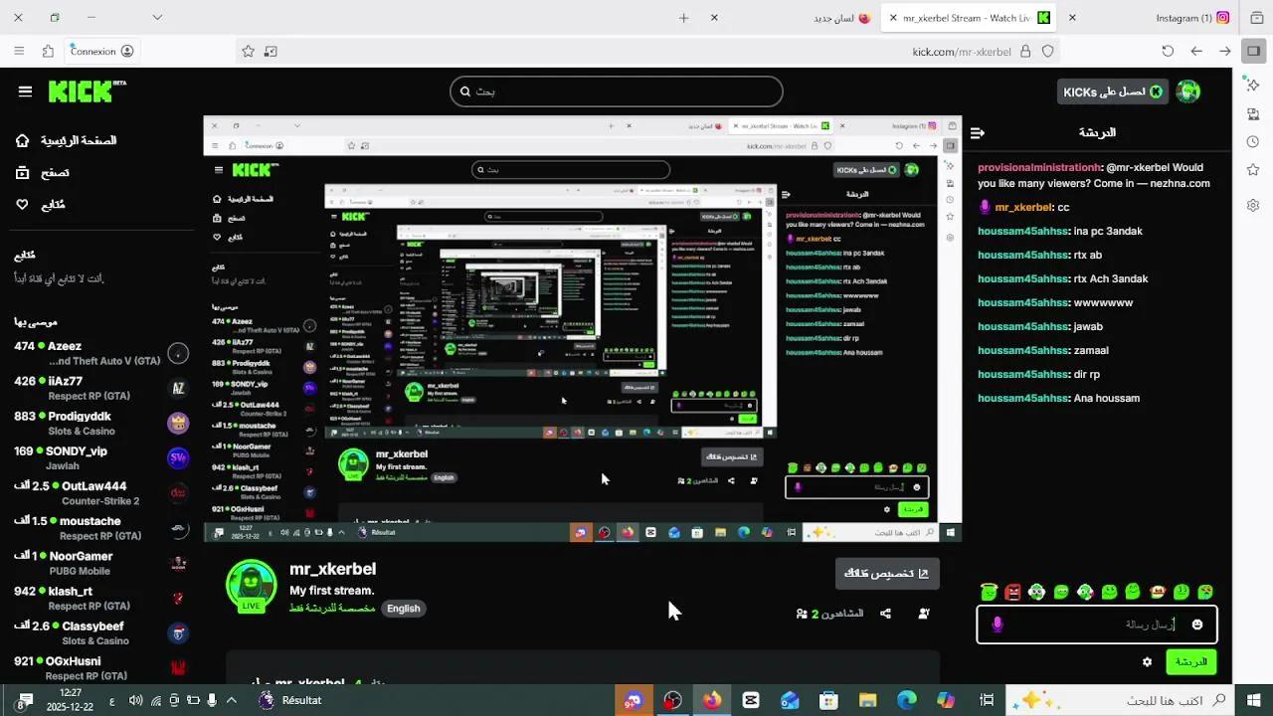The image size is (1273, 716).
Task: Open تصفح in the sidebar
Action: click(x=42, y=172)
